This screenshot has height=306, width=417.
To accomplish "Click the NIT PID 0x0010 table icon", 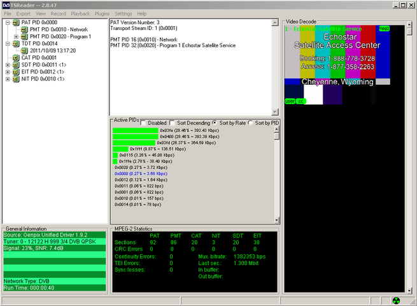I will (x=16, y=79).
